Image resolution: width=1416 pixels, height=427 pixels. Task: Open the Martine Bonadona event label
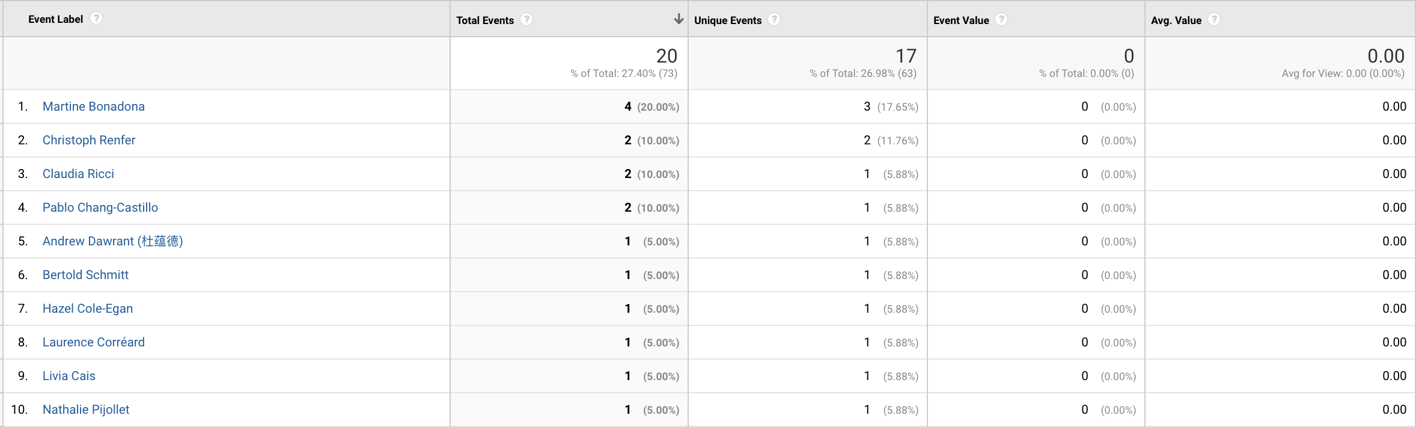click(x=94, y=106)
